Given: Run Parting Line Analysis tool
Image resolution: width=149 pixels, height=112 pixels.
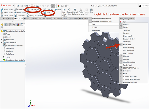Looking at the screenshot, I should click(x=35, y=16).
